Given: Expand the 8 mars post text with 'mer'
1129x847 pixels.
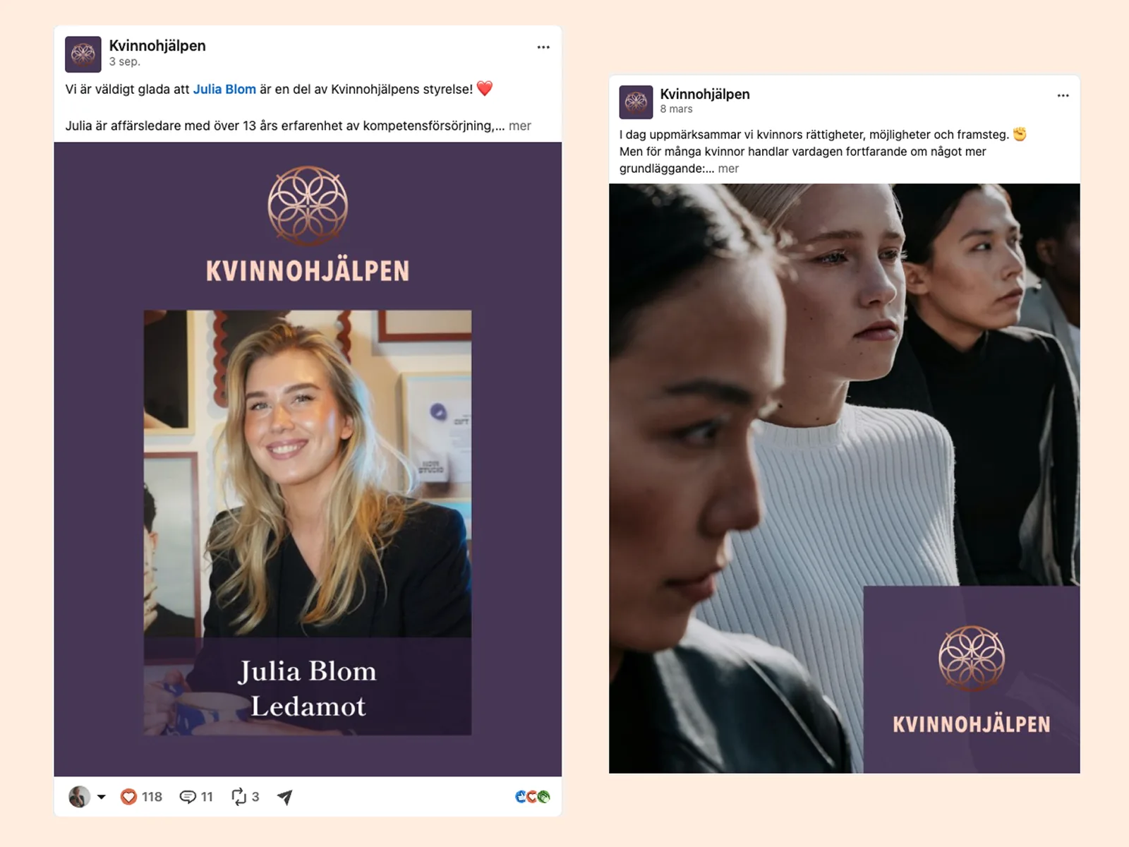Looking at the screenshot, I should 728,169.
